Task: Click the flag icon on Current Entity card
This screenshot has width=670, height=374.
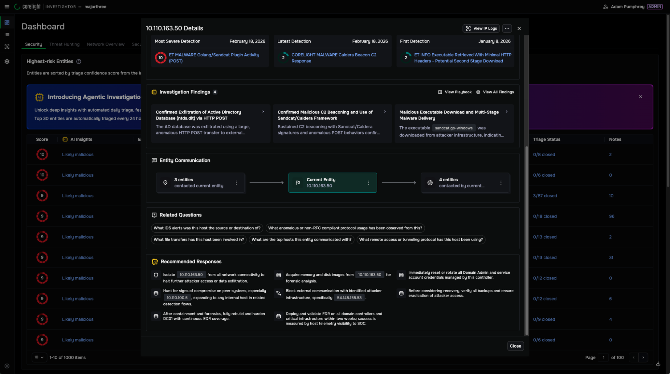Action: point(297,183)
